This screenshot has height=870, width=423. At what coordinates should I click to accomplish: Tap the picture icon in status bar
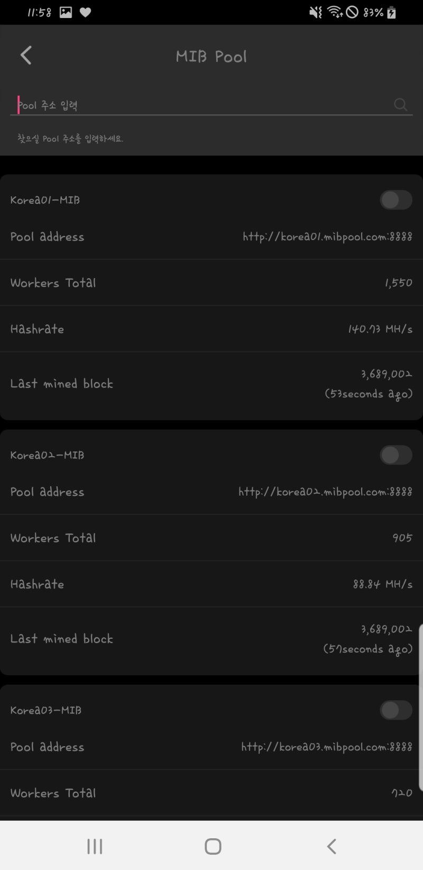[x=66, y=13]
